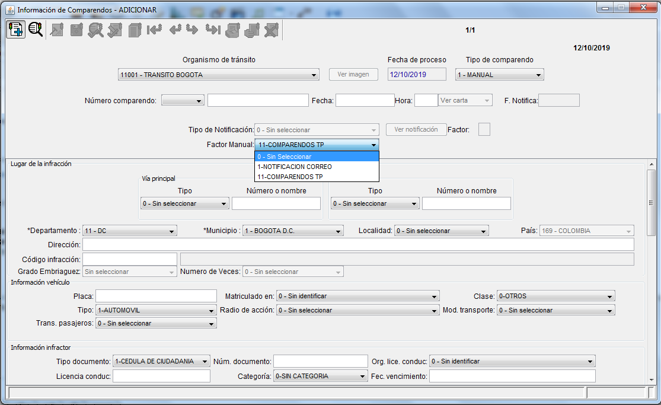Click the add new record toolbar icon
Viewport: 661px width, 405px height.
pyautogui.click(x=15, y=30)
